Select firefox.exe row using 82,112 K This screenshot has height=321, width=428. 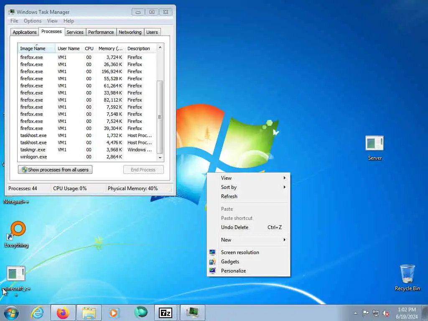pyautogui.click(x=87, y=100)
